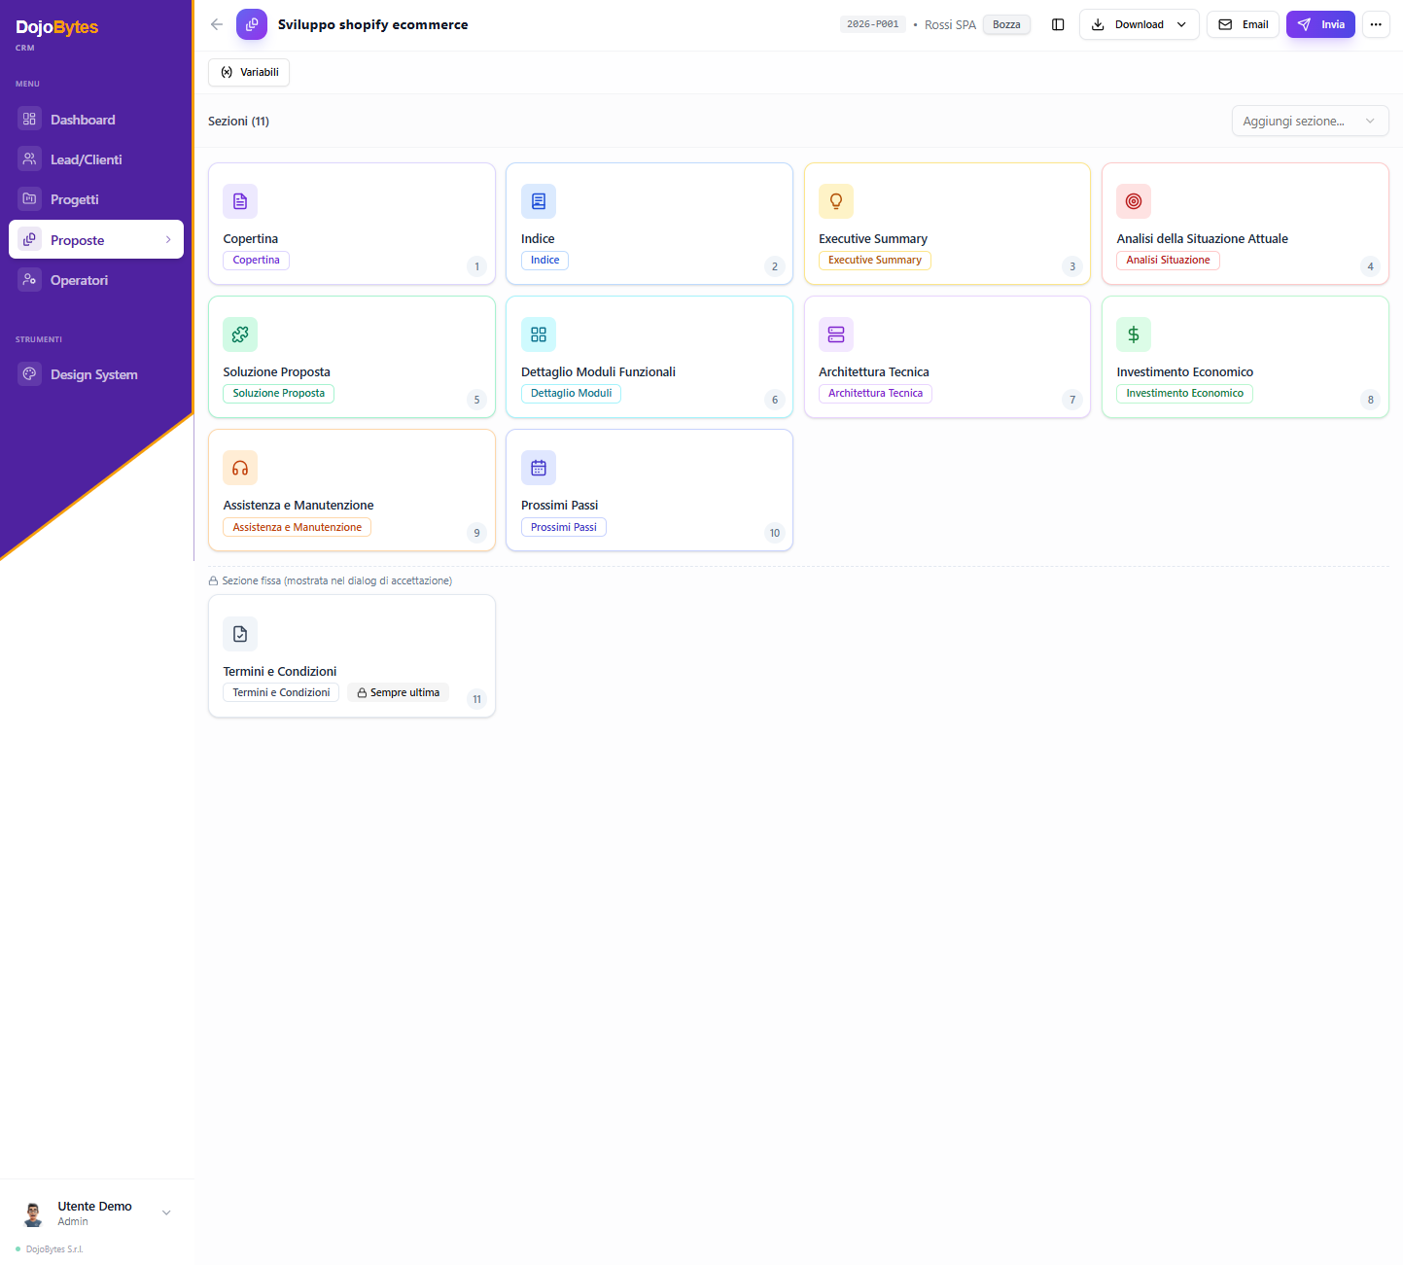This screenshot has height=1265, width=1403.
Task: Open Dashboard from the sidebar menu
Action: (83, 120)
